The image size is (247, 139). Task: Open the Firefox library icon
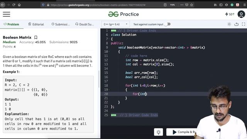[x=215, y=5]
